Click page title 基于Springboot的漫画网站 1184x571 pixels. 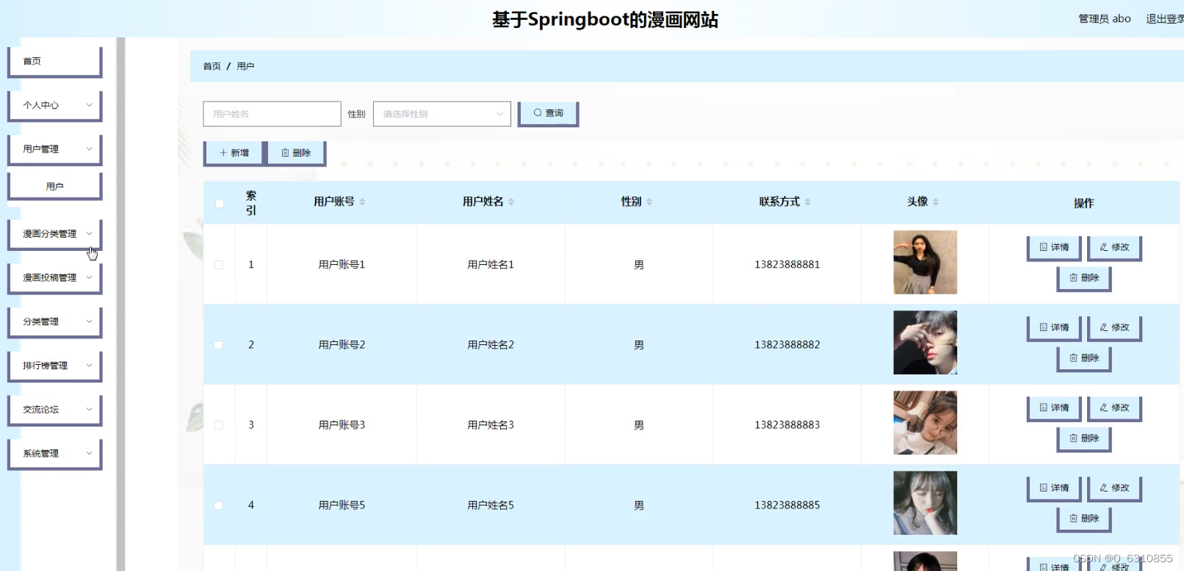coord(605,20)
